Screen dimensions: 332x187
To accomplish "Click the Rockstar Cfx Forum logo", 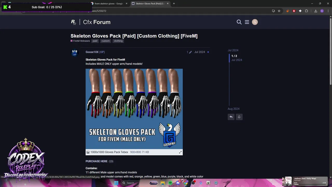I will [91, 22].
